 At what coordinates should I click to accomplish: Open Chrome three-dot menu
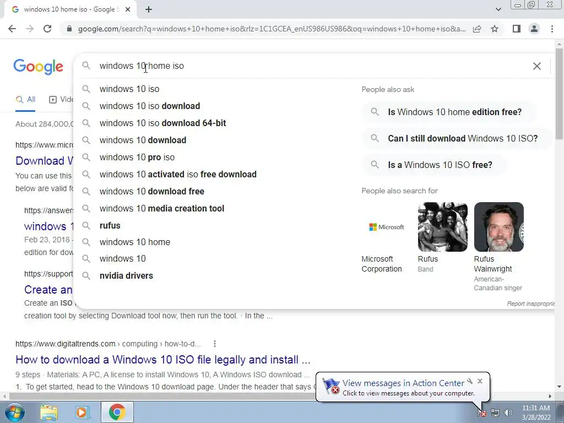[x=552, y=29]
